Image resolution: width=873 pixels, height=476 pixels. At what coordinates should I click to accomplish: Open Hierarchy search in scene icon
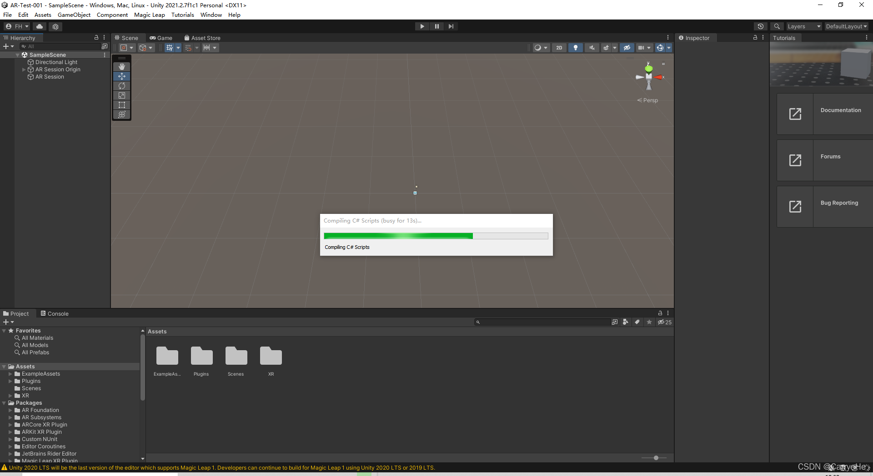pos(105,46)
